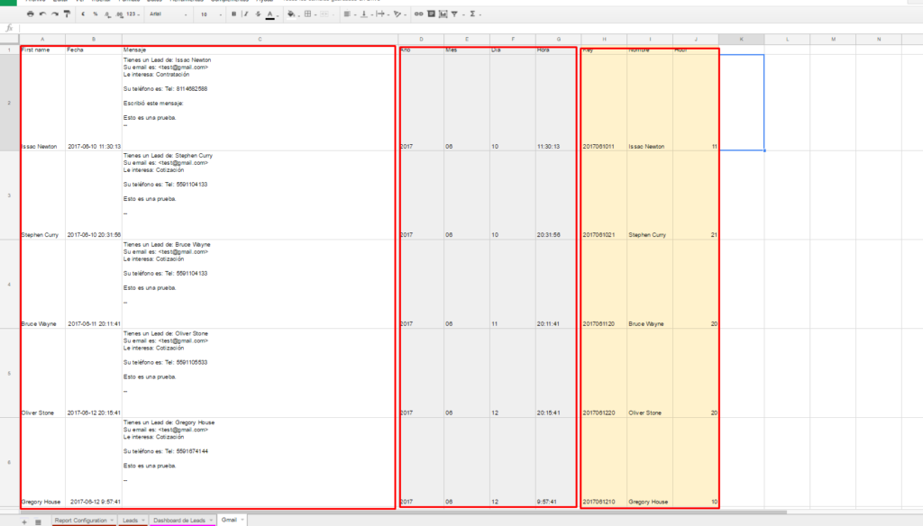This screenshot has height=526, width=923.
Task: Open the fill color bucket
Action: [292, 14]
